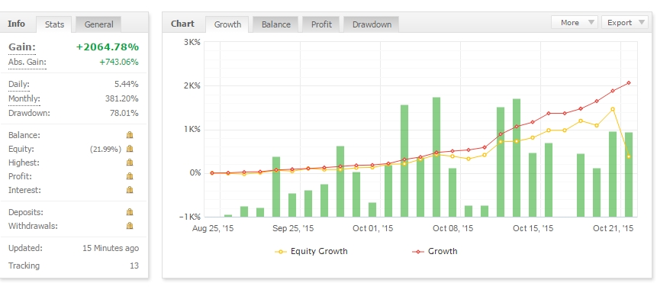This screenshot has width=657, height=293.
Task: Click the 5.44% daily value
Action: pyautogui.click(x=127, y=85)
